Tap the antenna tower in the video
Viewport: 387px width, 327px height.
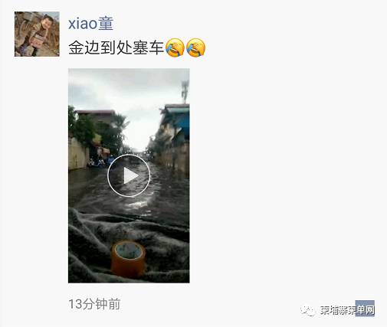[x=185, y=91]
